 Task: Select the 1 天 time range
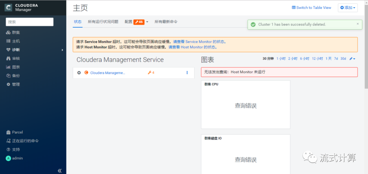tap(328, 59)
